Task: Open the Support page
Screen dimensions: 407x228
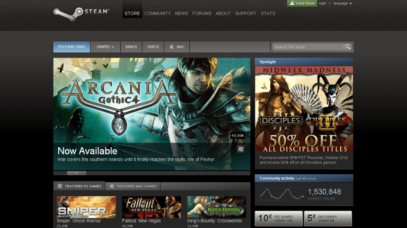Action: pyautogui.click(x=245, y=13)
